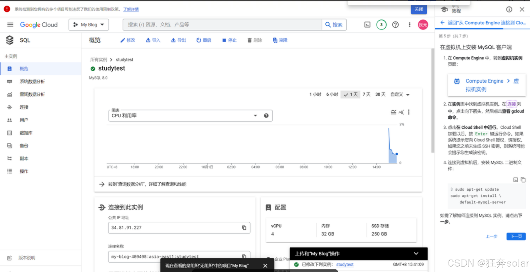Open 数据库 in the SQL sidebar
The image size is (530, 272).
tap(41, 133)
